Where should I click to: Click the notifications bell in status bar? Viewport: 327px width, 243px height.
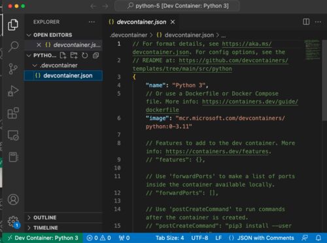coord(318,238)
